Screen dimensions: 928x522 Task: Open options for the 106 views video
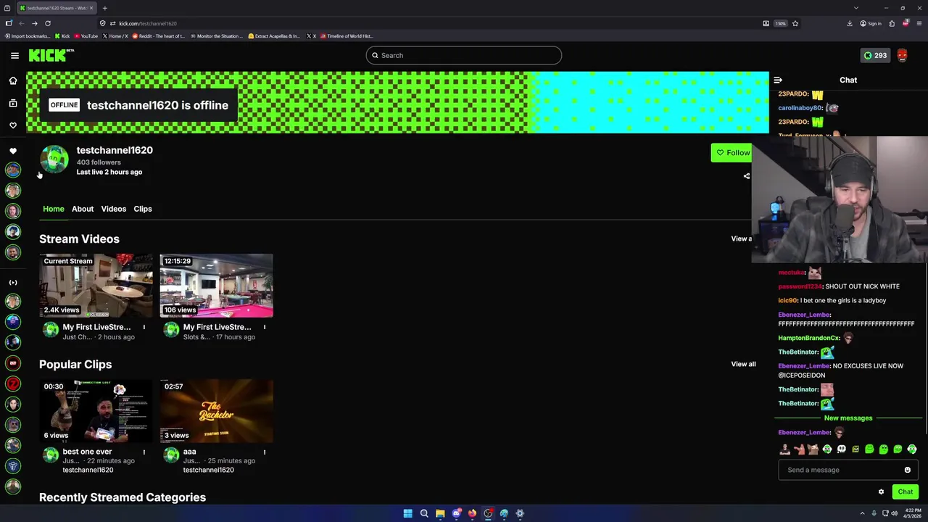(x=264, y=327)
